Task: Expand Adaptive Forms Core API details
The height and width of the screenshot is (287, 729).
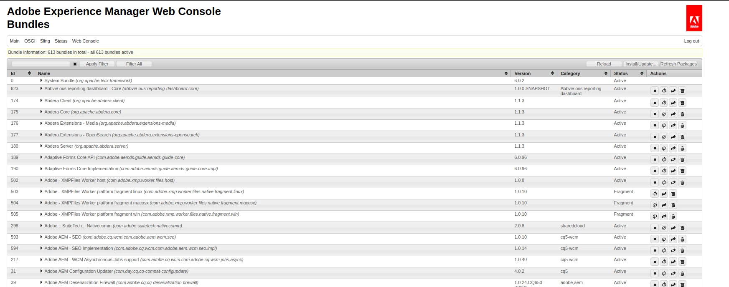Action: pos(41,157)
